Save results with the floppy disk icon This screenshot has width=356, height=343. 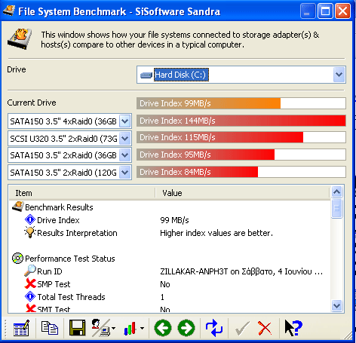77,328
